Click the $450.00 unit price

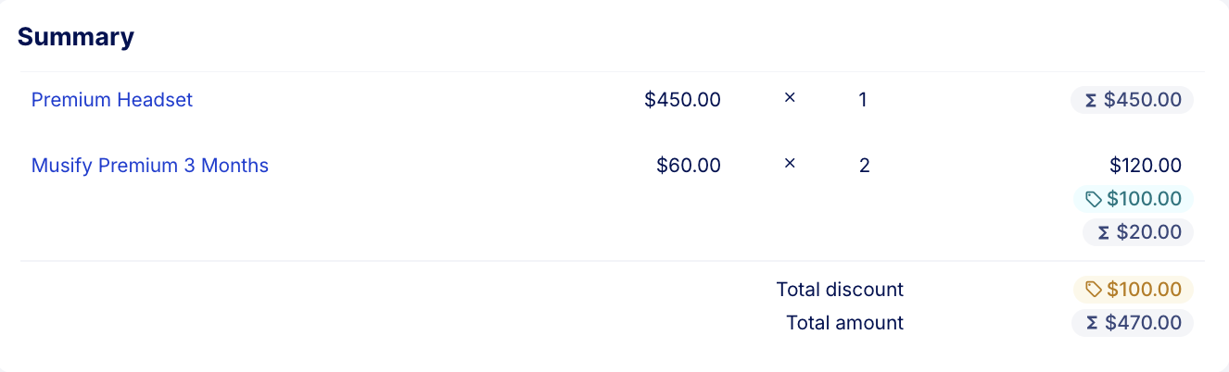(682, 100)
